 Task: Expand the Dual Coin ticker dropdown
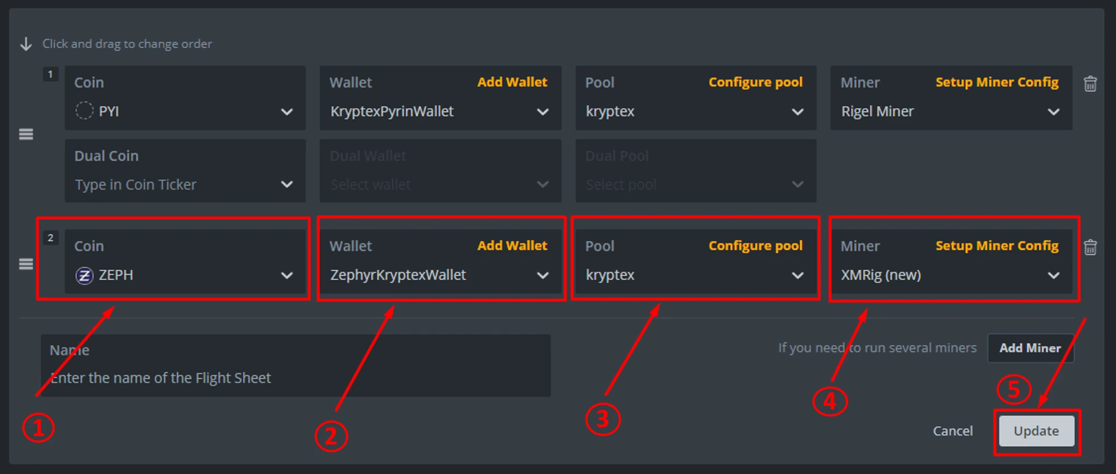click(x=287, y=185)
